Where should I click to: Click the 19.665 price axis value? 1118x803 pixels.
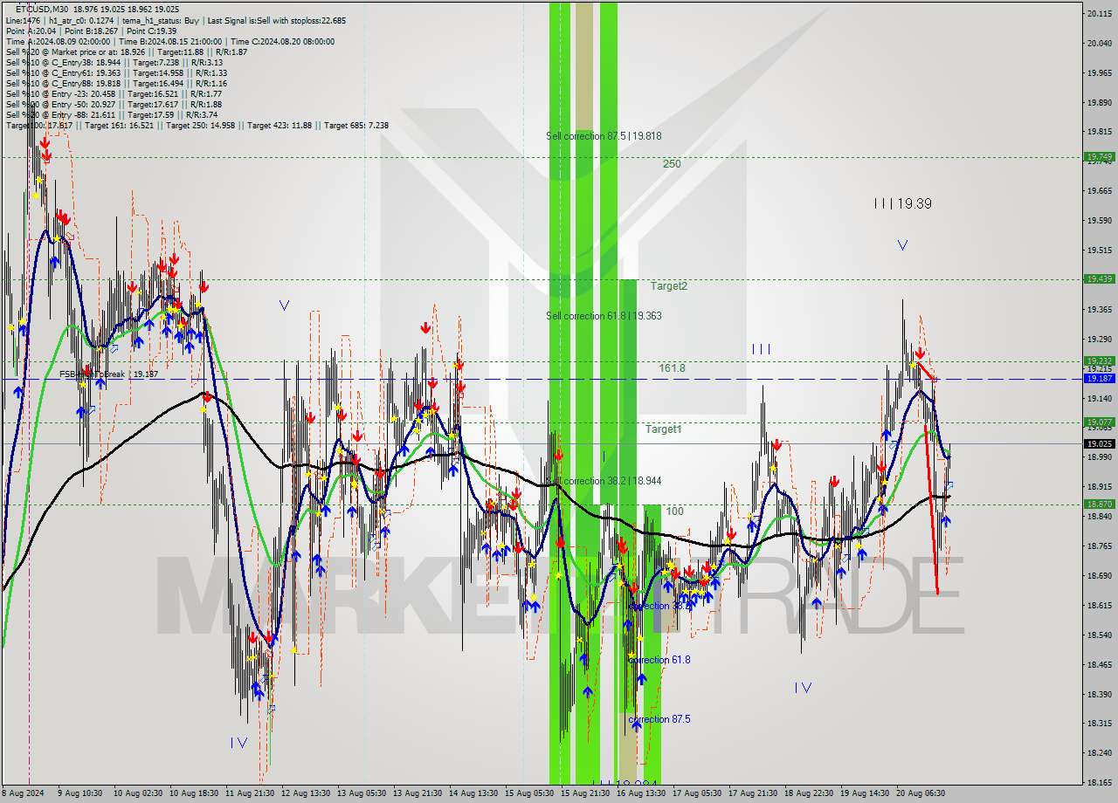1100,191
